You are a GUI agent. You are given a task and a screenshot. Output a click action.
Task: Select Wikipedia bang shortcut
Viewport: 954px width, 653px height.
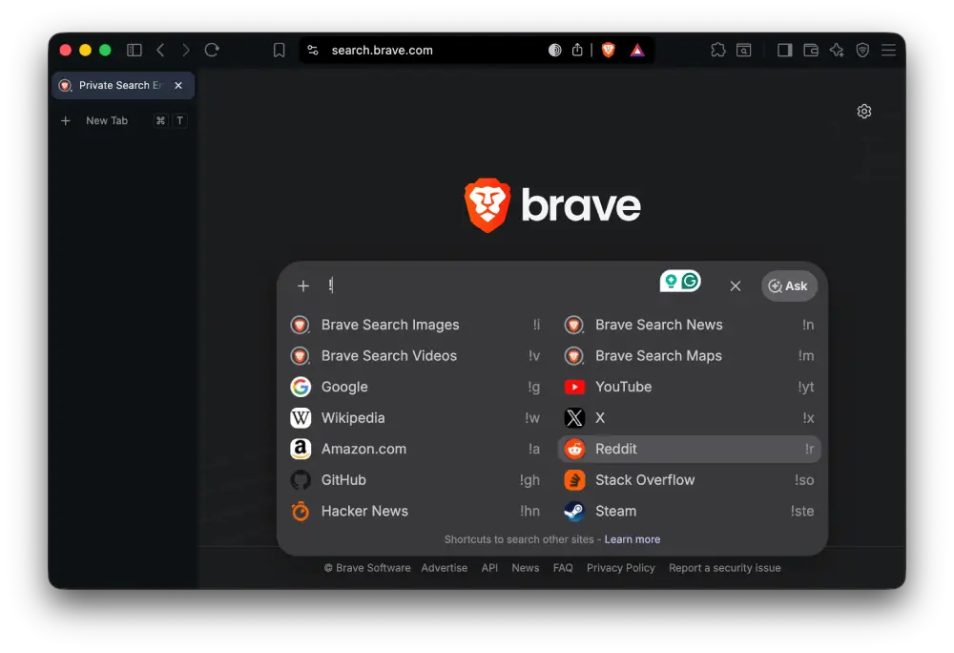[x=416, y=418]
